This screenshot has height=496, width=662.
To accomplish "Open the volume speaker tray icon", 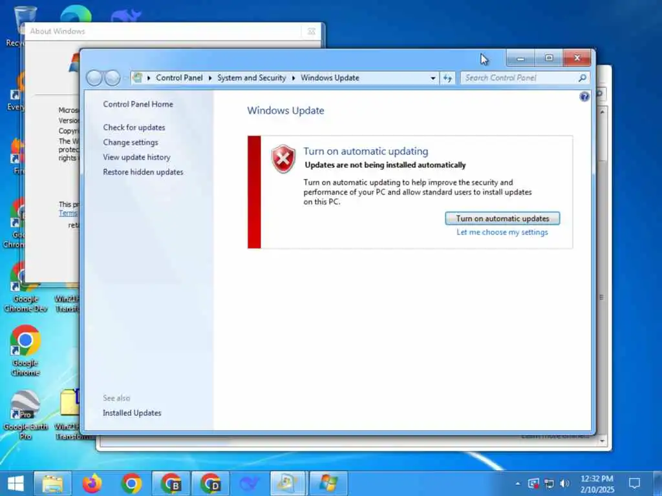I will (564, 483).
